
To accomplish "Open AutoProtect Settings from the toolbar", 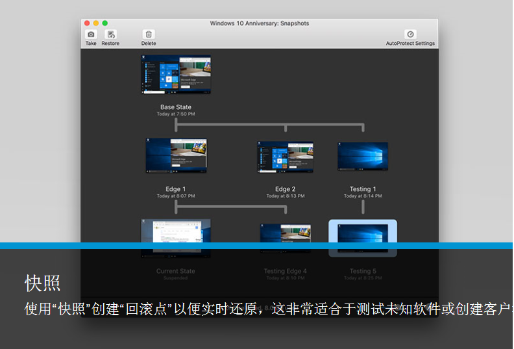I will (410, 34).
